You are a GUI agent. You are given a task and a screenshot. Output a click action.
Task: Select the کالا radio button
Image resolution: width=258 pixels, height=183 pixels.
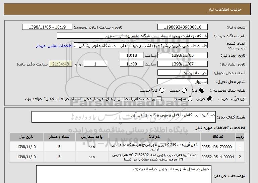(x=202, y=90)
